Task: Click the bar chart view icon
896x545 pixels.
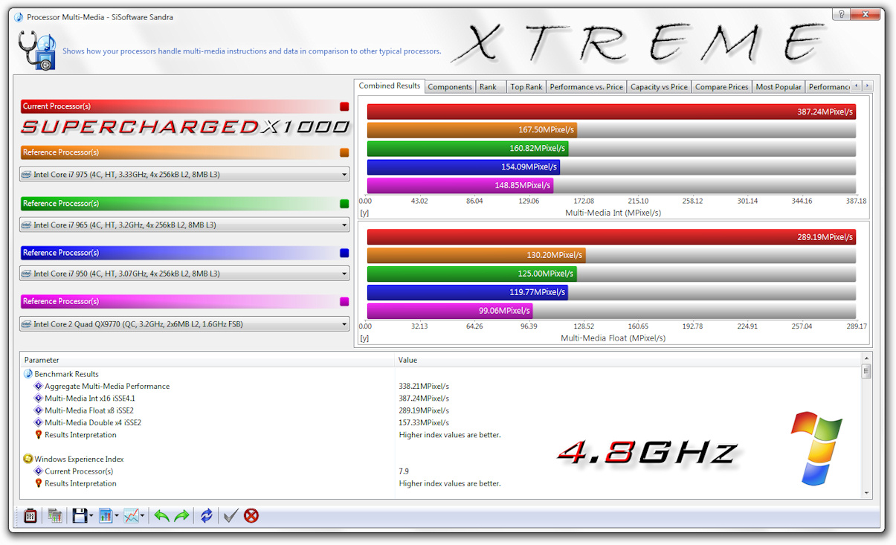Action: 105,515
